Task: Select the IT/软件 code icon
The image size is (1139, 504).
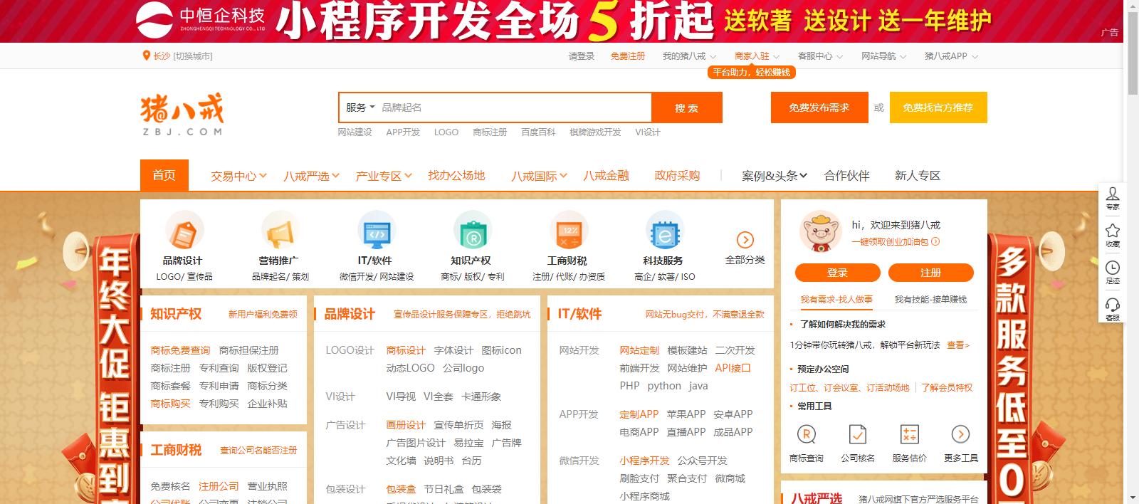Action: point(375,231)
